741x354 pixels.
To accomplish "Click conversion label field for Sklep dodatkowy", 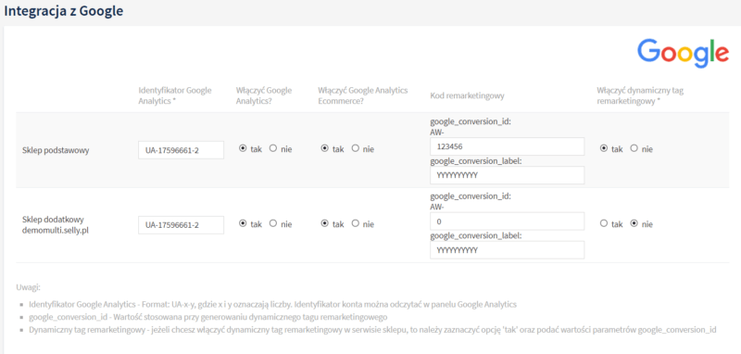I will click(507, 250).
